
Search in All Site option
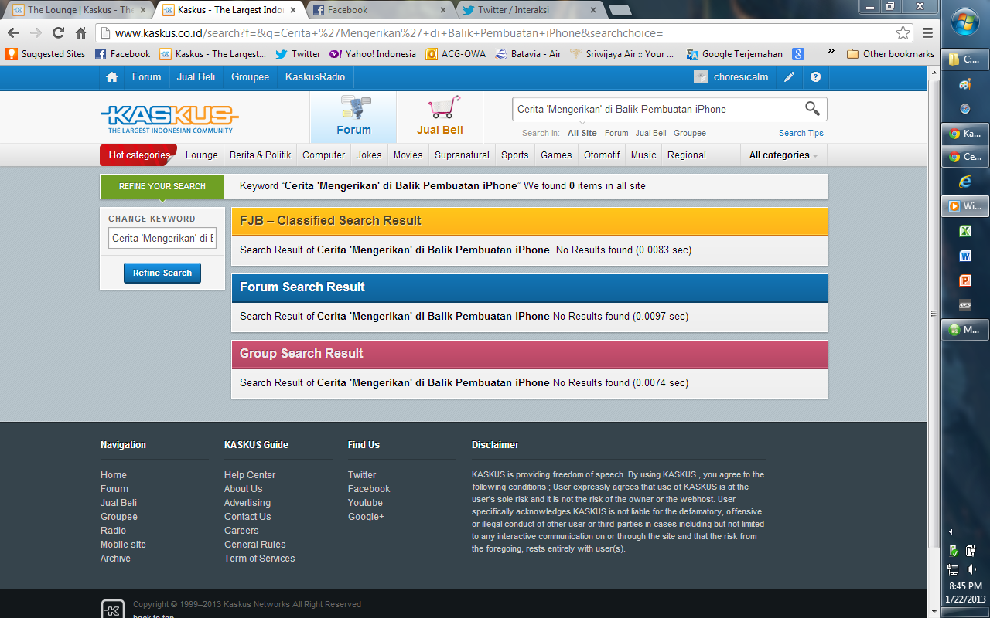click(582, 133)
